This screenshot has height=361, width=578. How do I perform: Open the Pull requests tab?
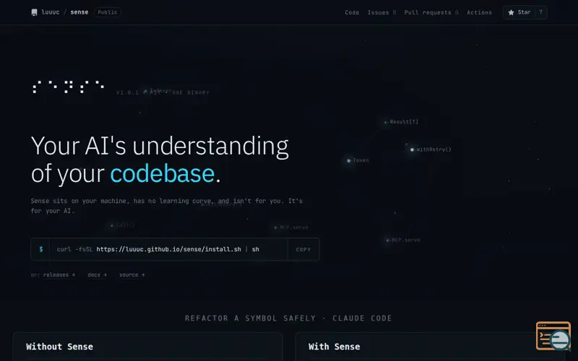click(431, 12)
